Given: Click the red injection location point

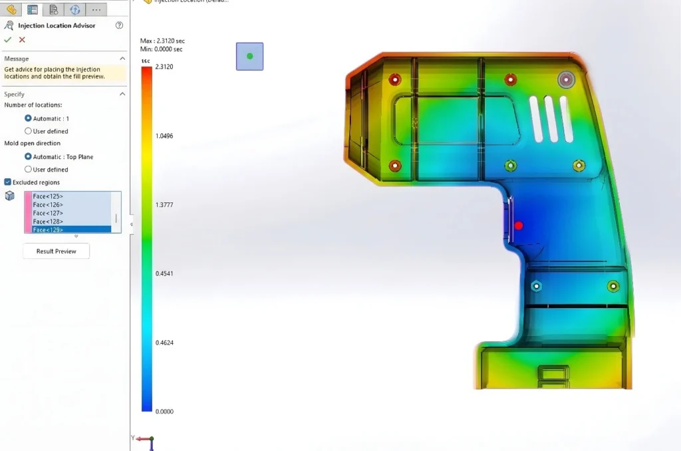Looking at the screenshot, I should [x=519, y=225].
